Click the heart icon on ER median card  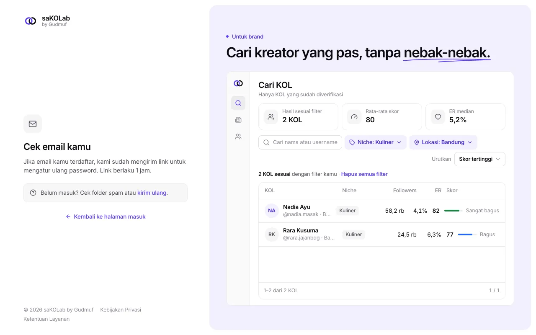438,117
